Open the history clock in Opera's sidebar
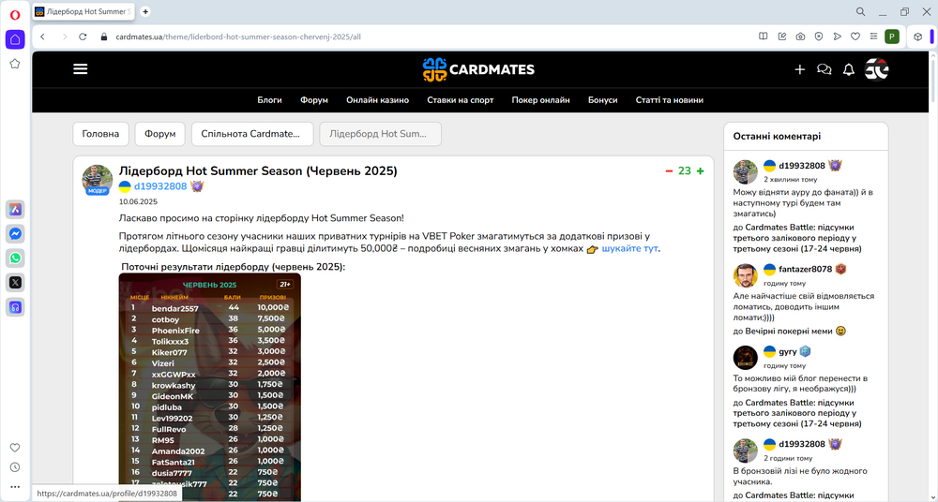This screenshot has height=502, width=938. coord(15,467)
